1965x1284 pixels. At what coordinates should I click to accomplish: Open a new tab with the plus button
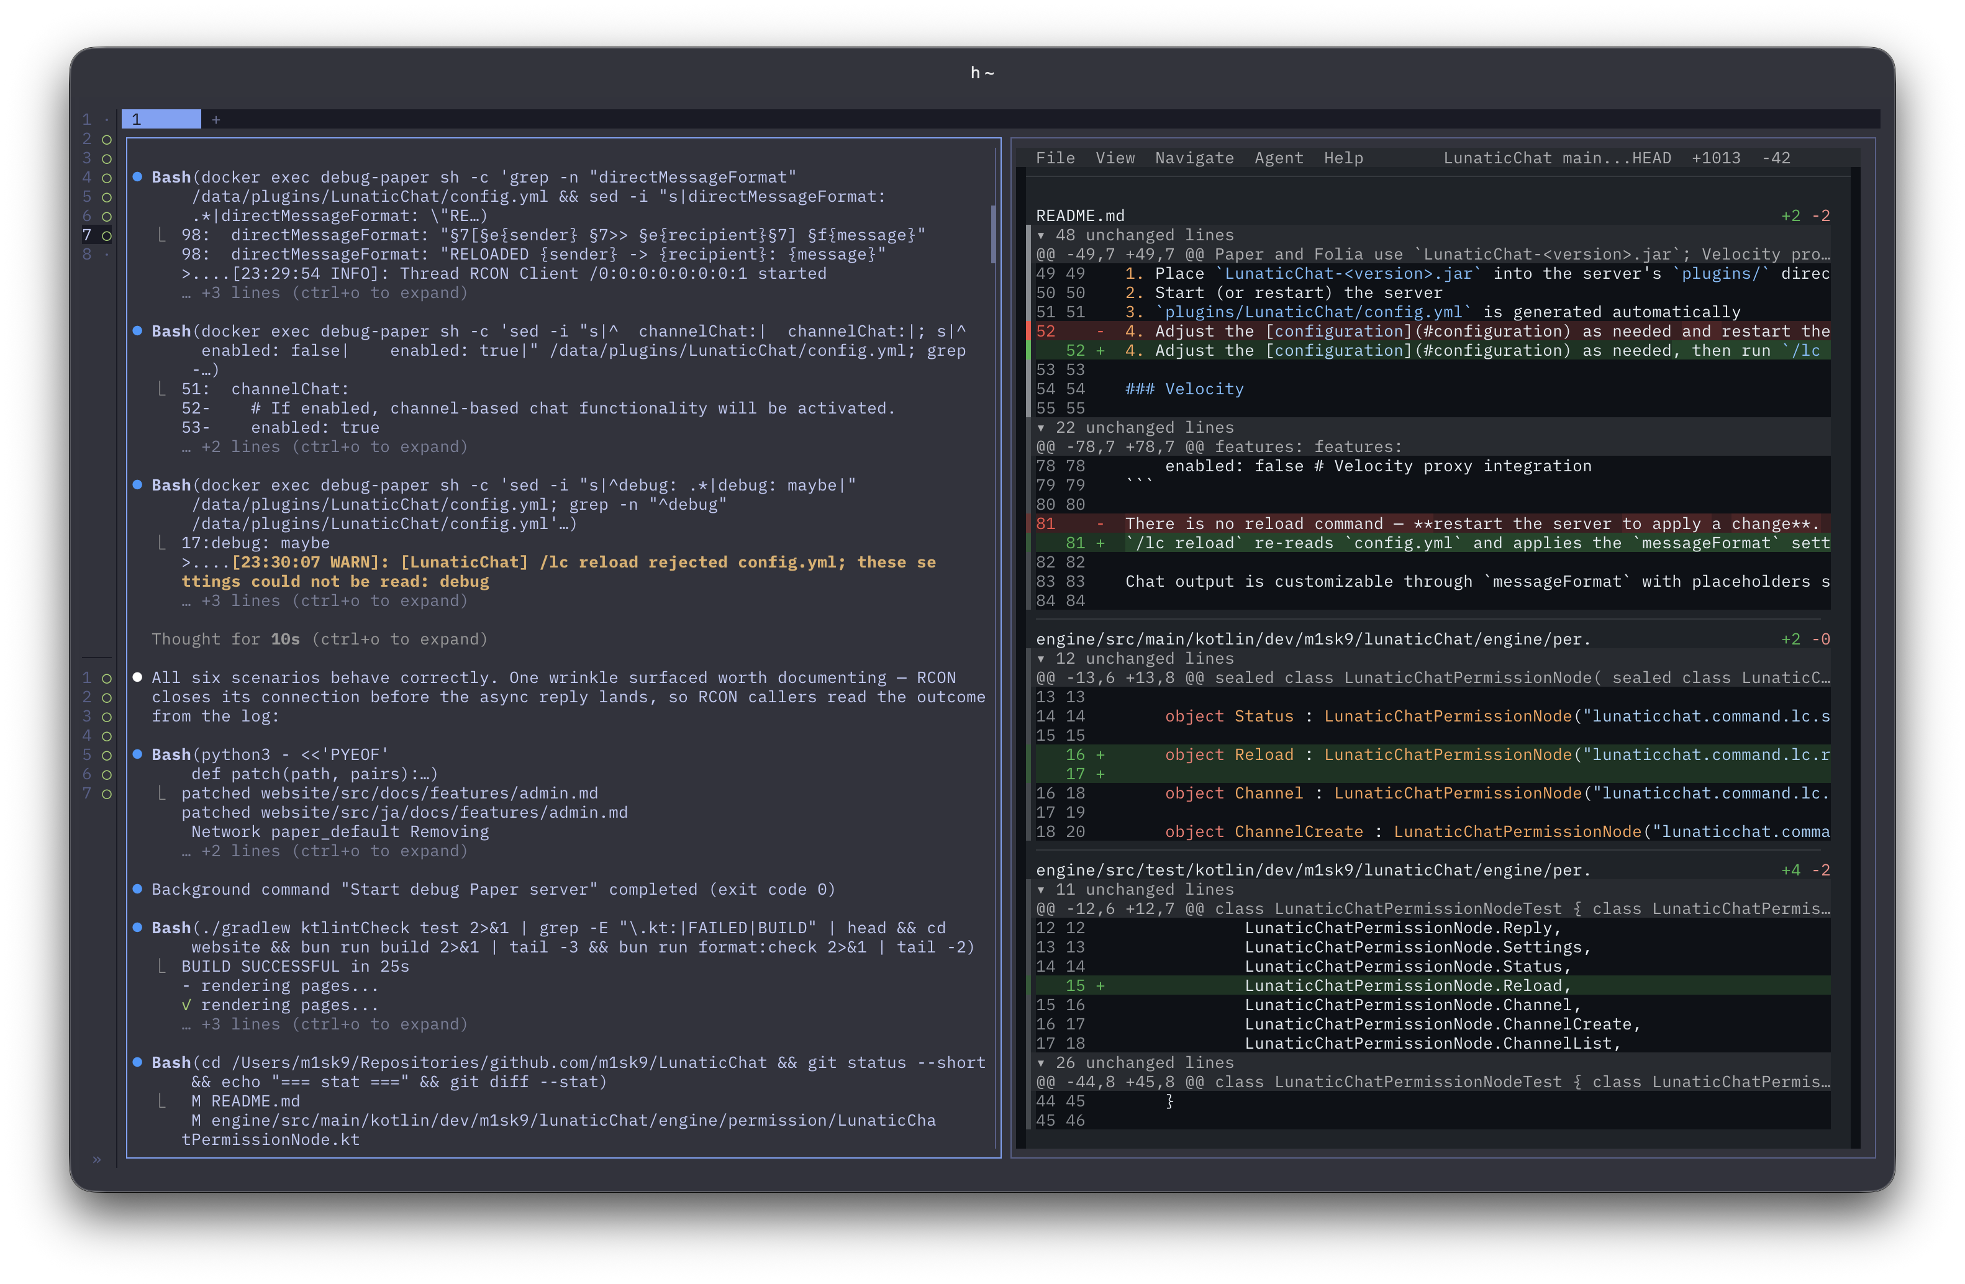[216, 120]
